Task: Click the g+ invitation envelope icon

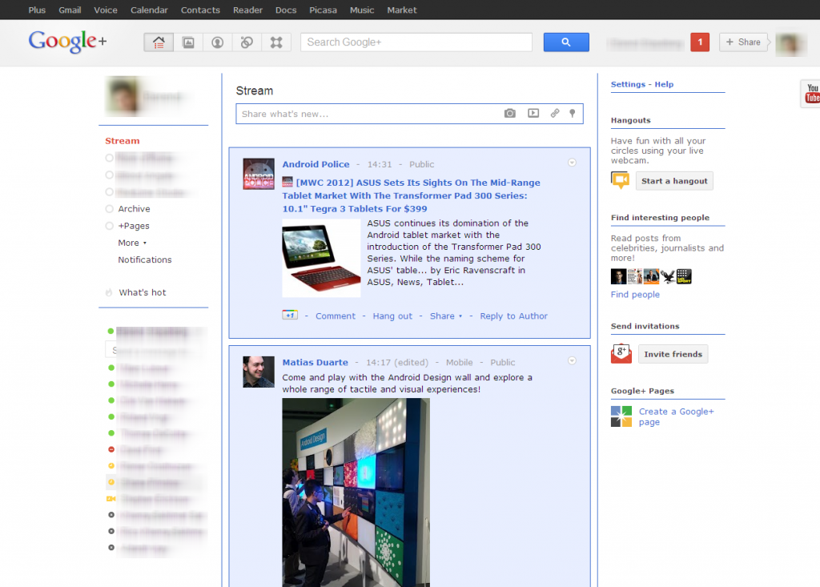Action: [621, 354]
